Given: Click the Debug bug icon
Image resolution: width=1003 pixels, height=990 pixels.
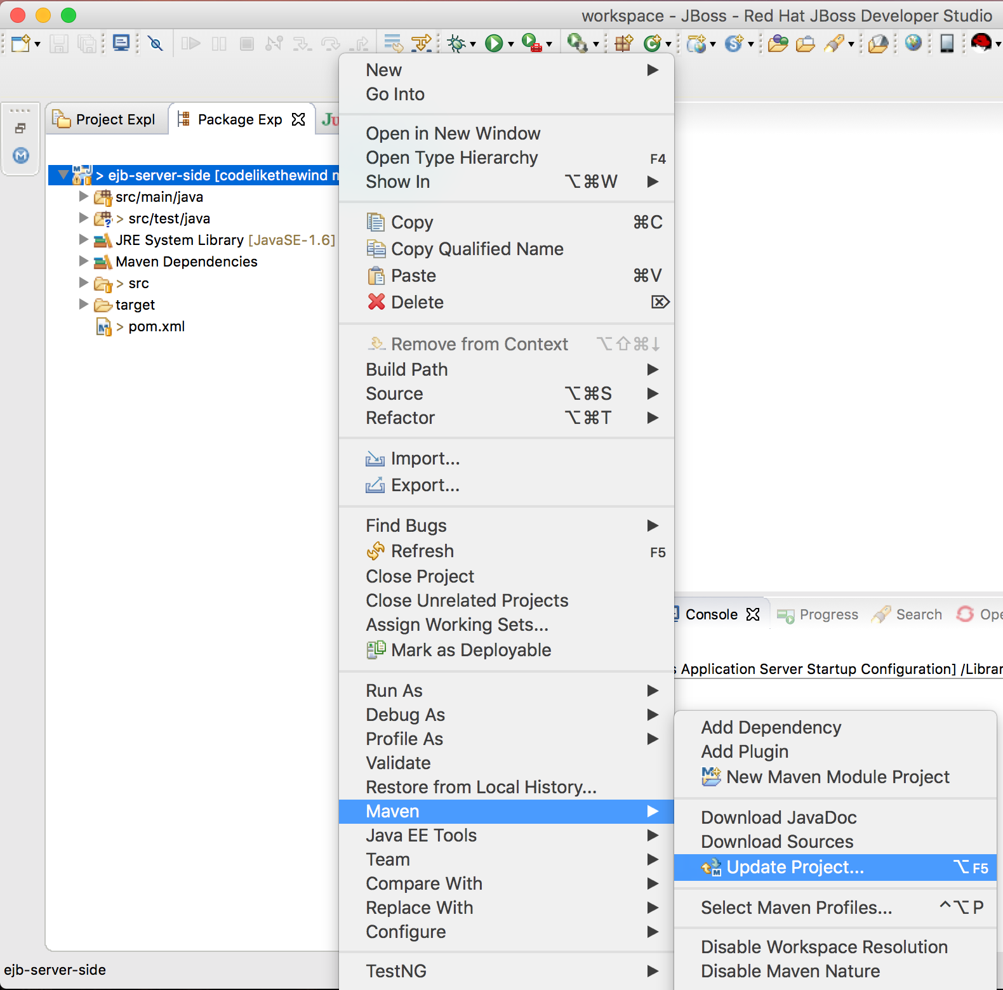Looking at the screenshot, I should [456, 43].
